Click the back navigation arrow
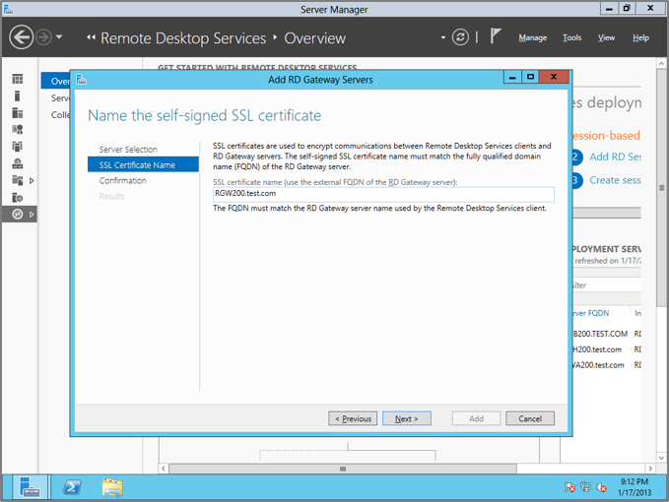The width and height of the screenshot is (669, 502). [21, 37]
